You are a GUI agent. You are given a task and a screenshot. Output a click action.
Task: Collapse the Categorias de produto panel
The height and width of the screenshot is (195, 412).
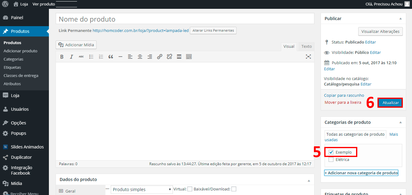click(400, 122)
